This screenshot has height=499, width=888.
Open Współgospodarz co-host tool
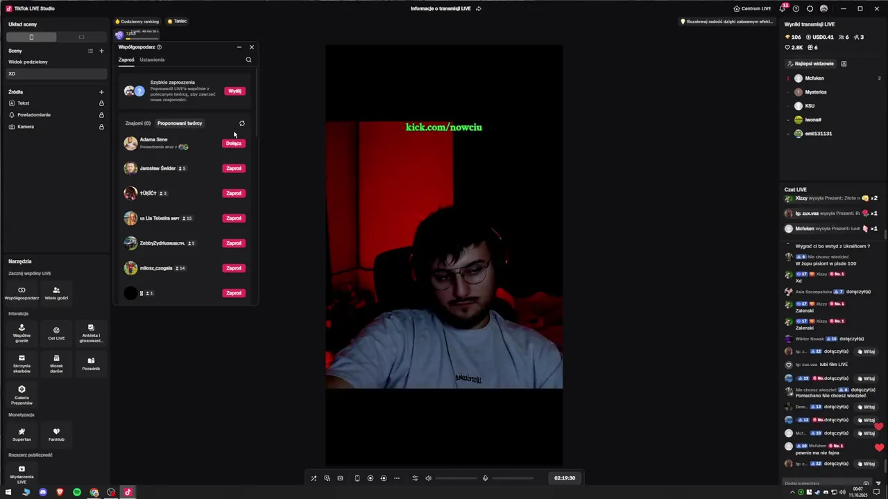[x=22, y=293]
